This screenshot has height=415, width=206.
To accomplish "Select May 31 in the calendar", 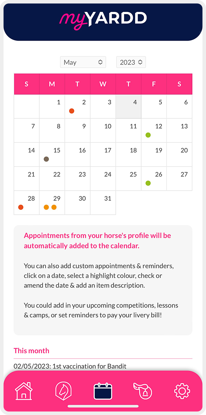I will (103, 203).
